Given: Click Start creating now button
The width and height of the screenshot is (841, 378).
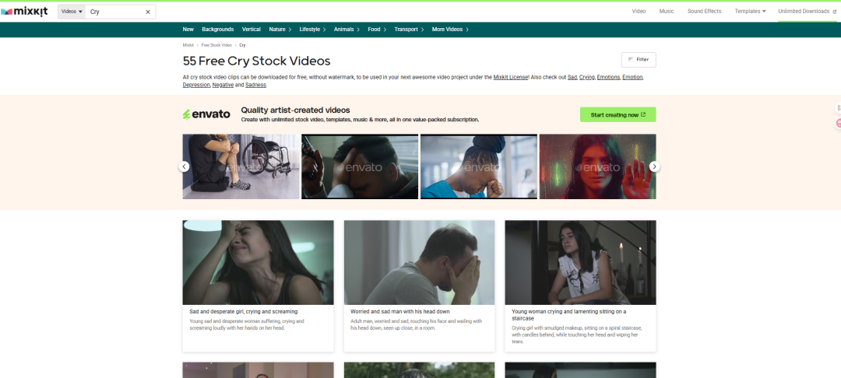Looking at the screenshot, I should (x=618, y=114).
